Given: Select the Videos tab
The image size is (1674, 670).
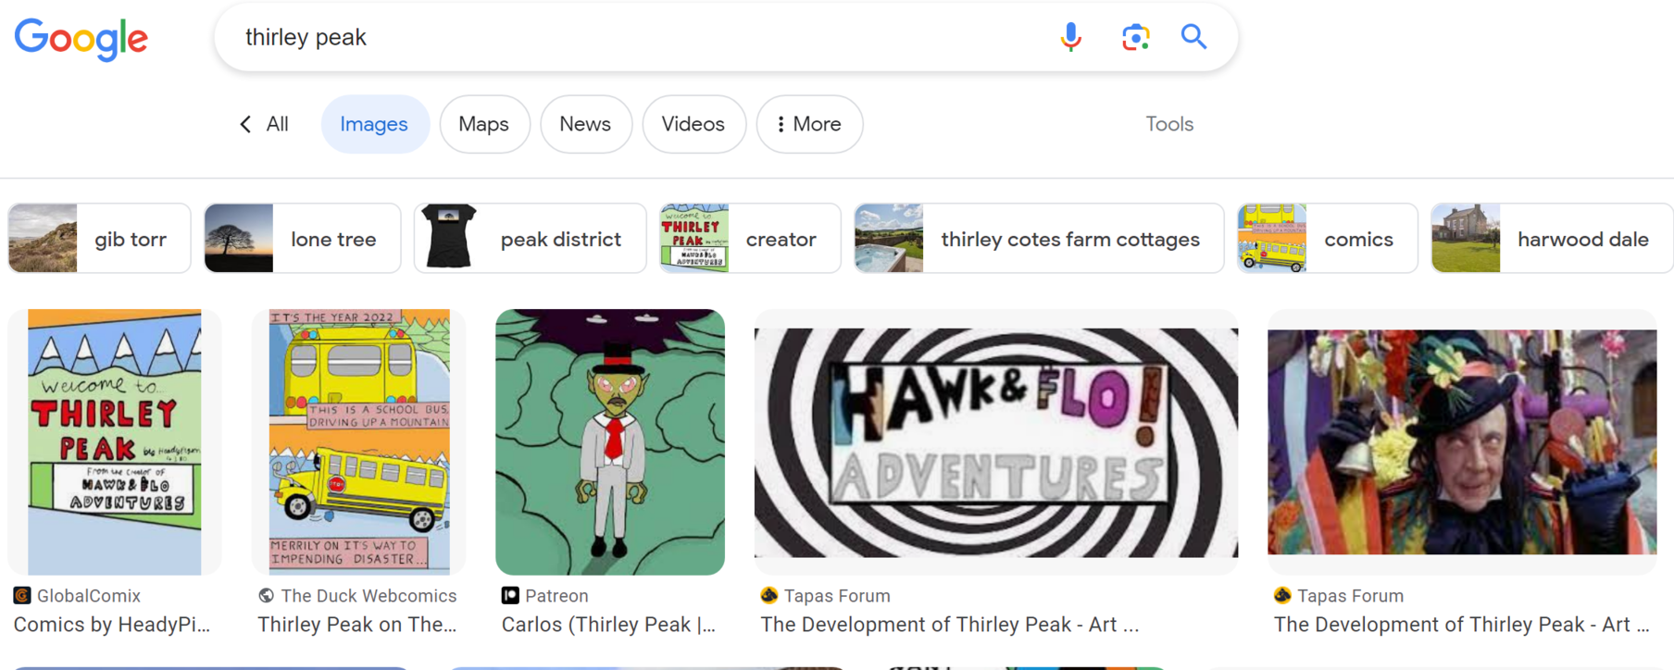Looking at the screenshot, I should coord(693,124).
